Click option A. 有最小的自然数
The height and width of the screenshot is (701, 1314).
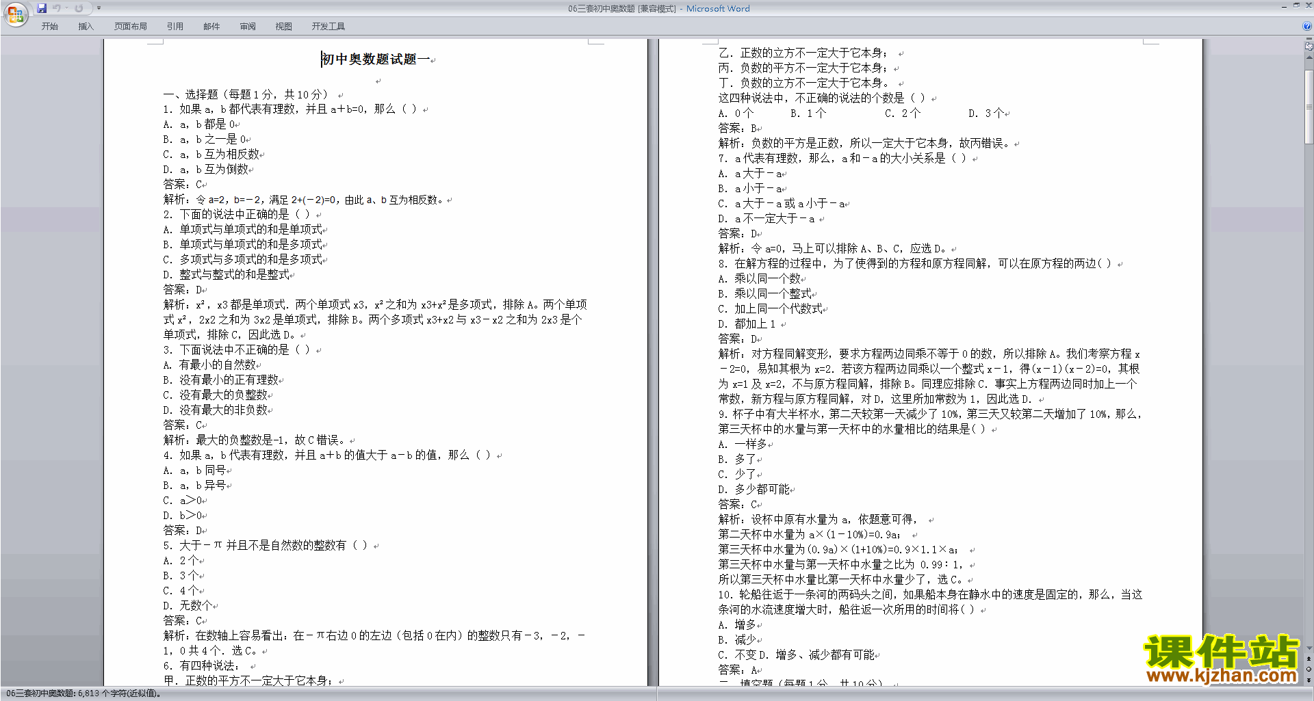209,365
